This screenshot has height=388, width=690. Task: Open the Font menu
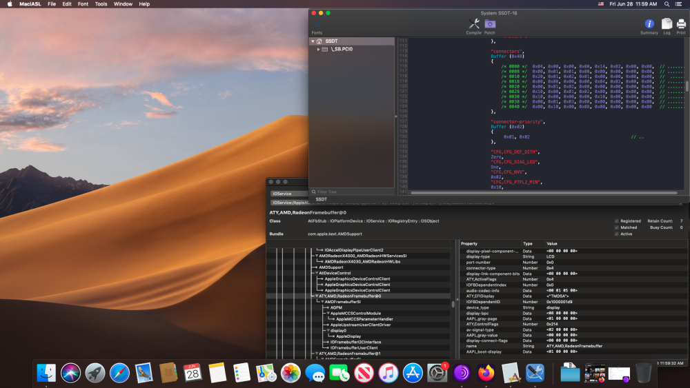pyautogui.click(x=83, y=4)
